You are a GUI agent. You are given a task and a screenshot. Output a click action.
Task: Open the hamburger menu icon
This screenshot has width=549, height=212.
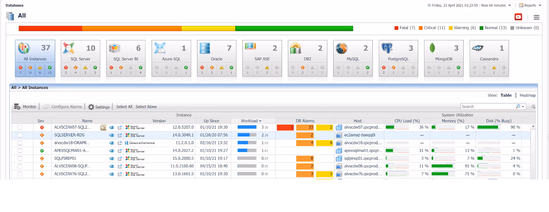coord(537,17)
